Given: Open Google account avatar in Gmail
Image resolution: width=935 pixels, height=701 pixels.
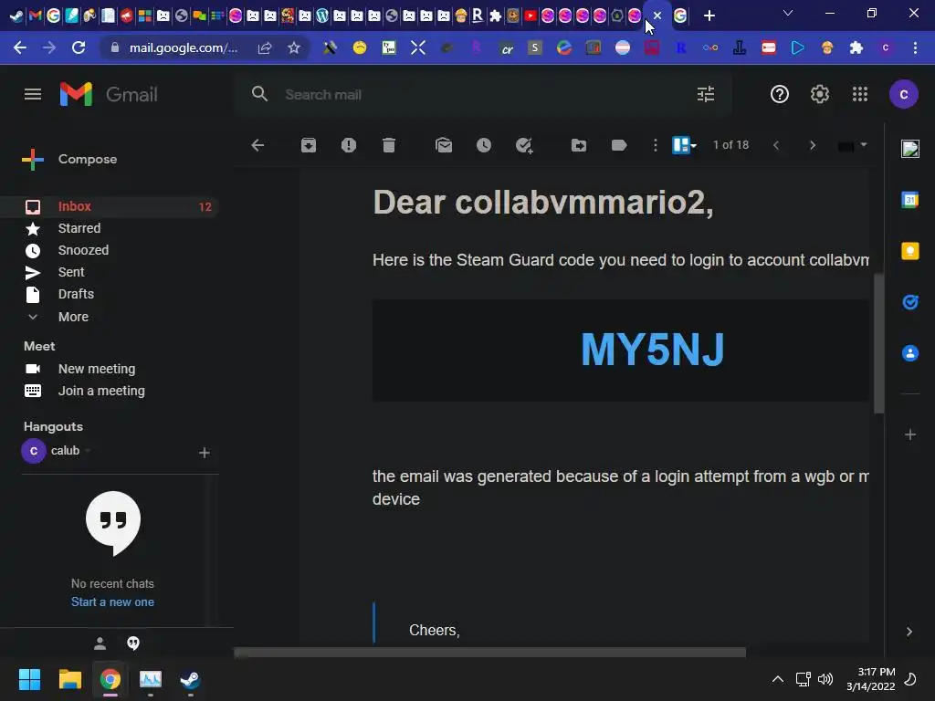Looking at the screenshot, I should [904, 94].
